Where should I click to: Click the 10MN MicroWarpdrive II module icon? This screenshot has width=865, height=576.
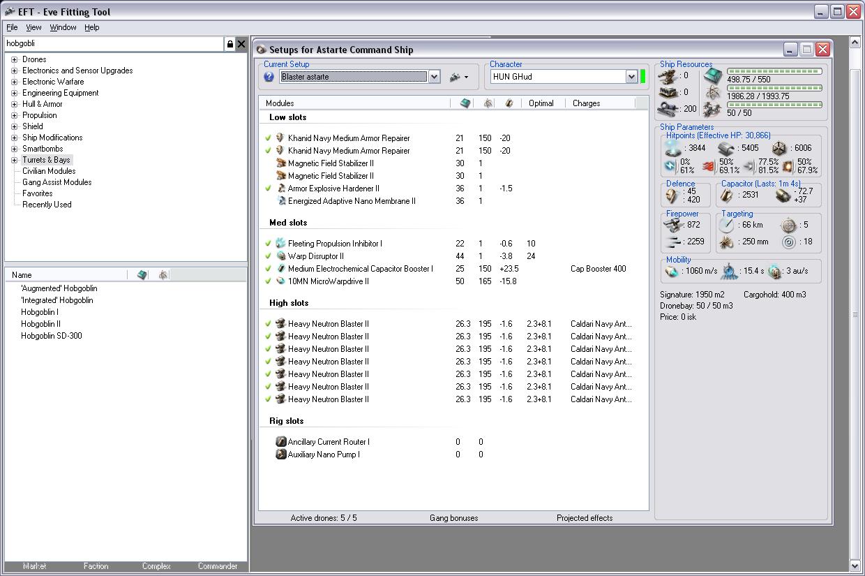(280, 281)
